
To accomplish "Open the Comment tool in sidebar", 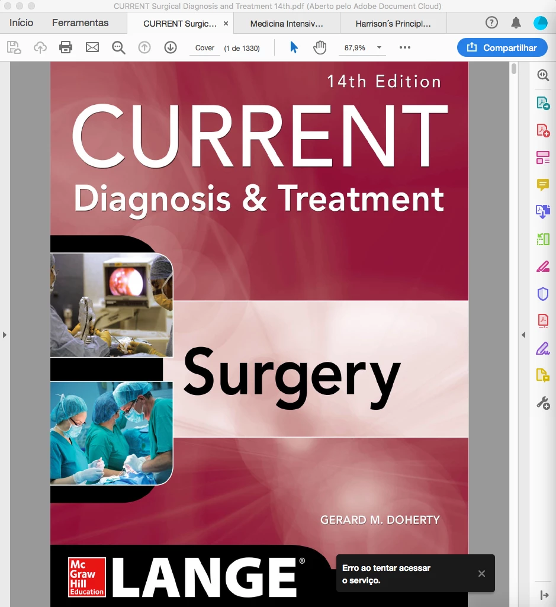I will 543,185.
